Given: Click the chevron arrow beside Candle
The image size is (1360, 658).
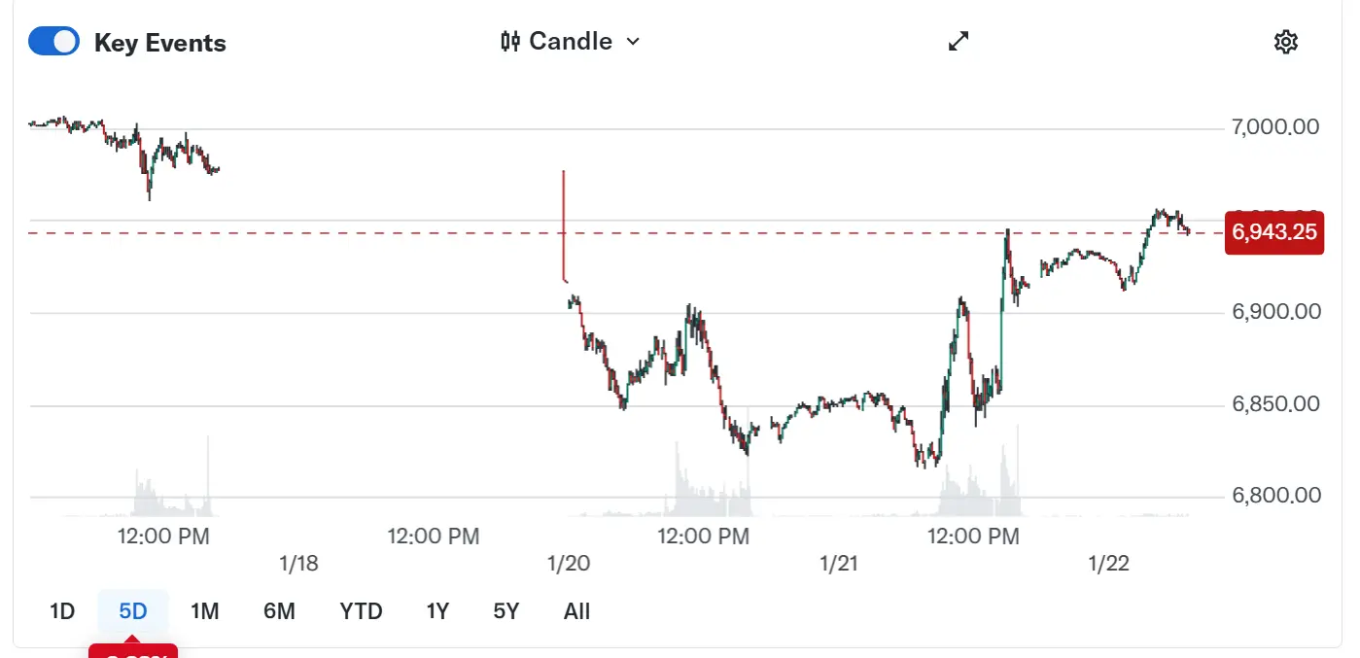Looking at the screenshot, I should coord(634,41).
